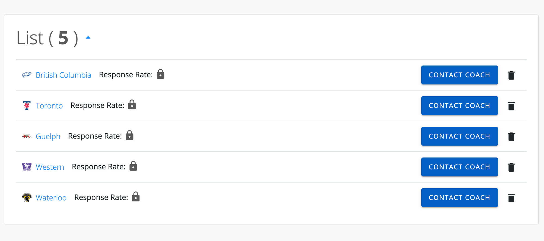Contact the Toronto coach

click(459, 106)
